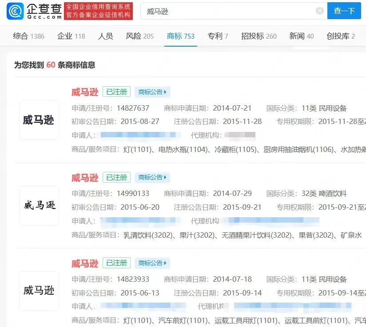Viewport: 366px width, 327px height.
Task: Select the 商标 753 tab
Action: click(180, 36)
